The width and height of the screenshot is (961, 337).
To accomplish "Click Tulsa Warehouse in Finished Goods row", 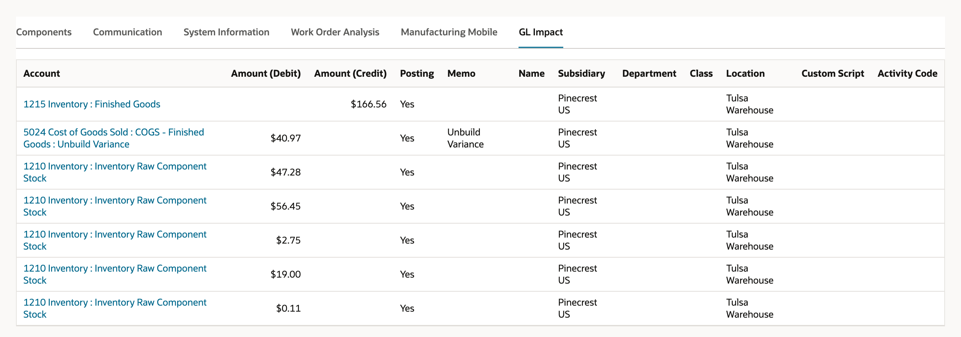I will [x=749, y=104].
